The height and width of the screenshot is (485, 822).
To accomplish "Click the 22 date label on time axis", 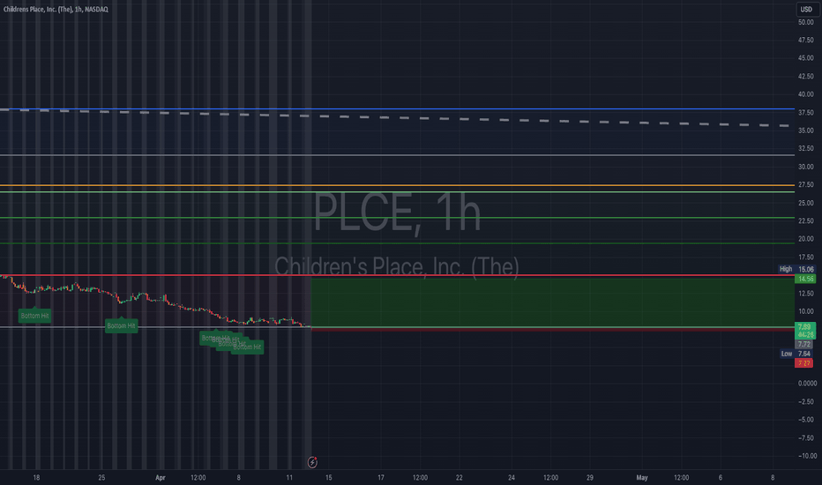I will [460, 478].
